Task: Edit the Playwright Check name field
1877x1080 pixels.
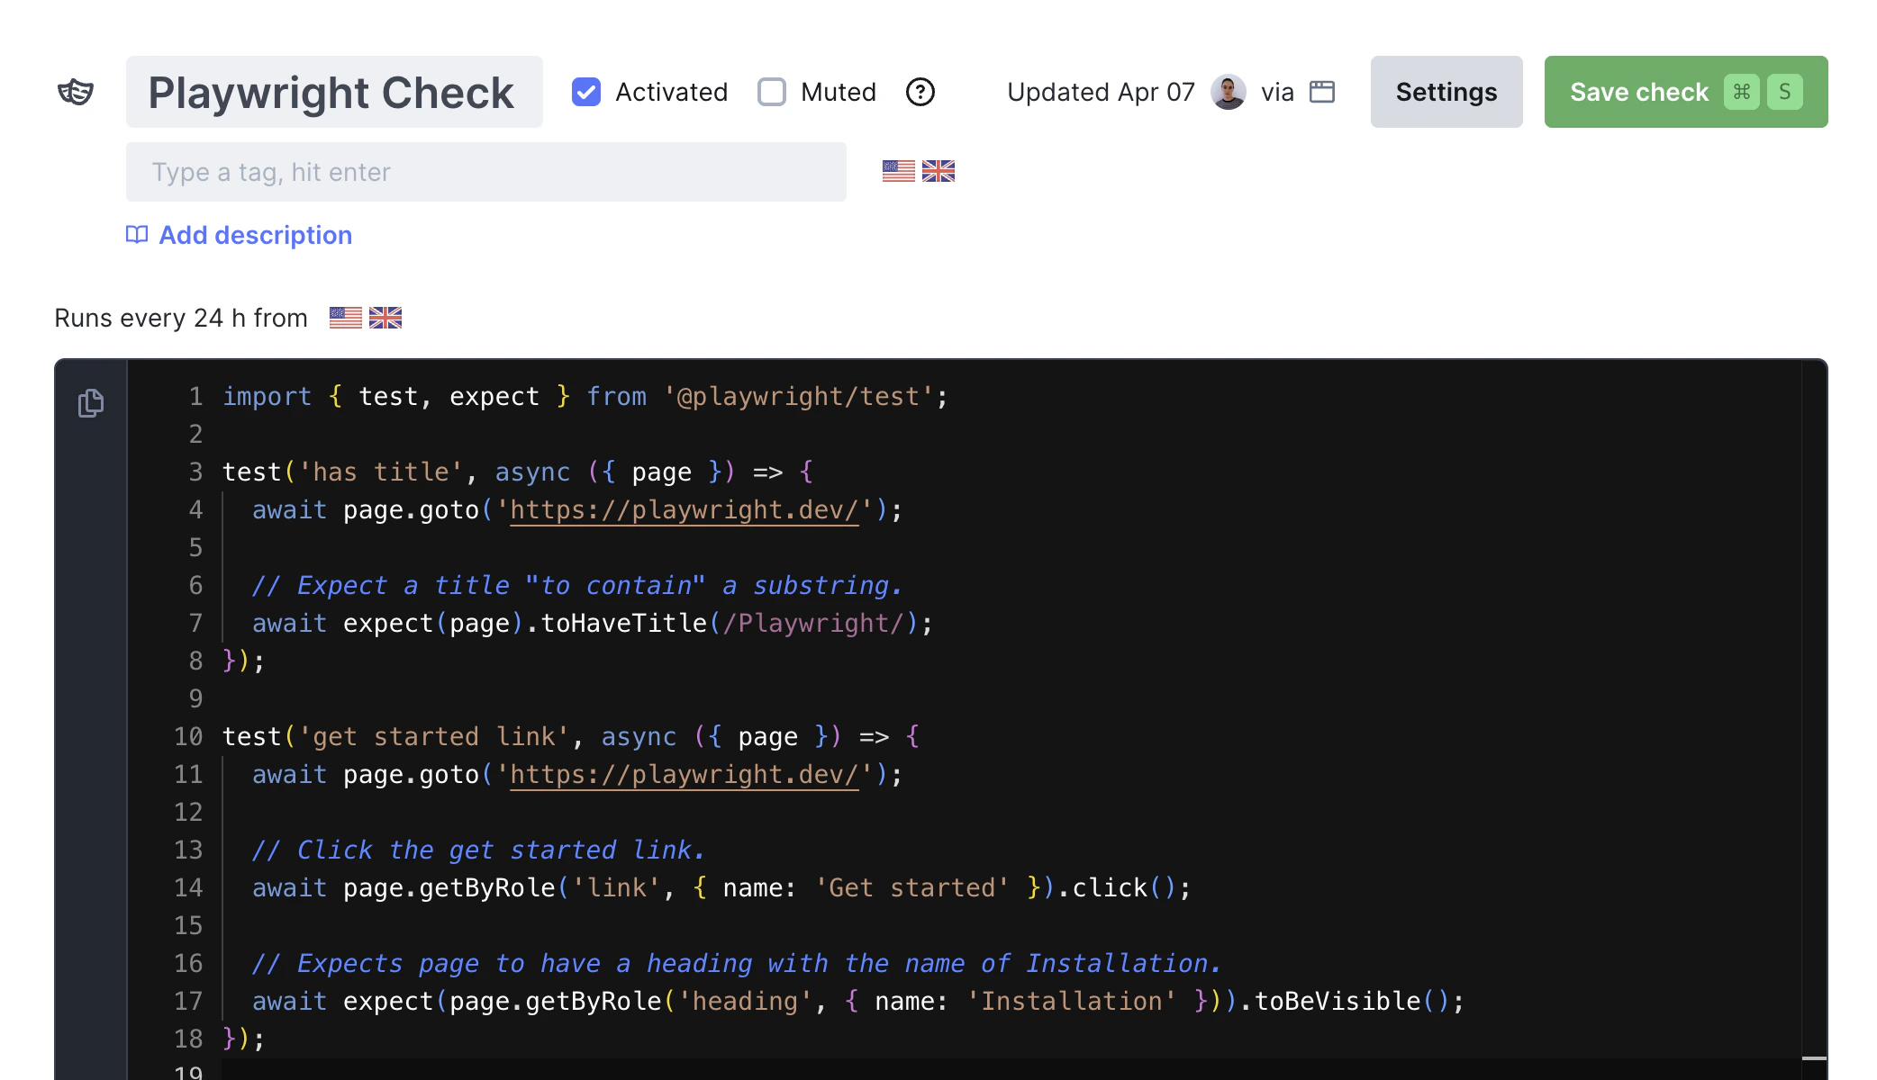Action: pyautogui.click(x=333, y=92)
